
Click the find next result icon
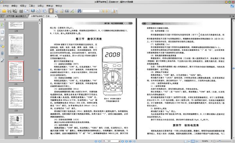108,11
